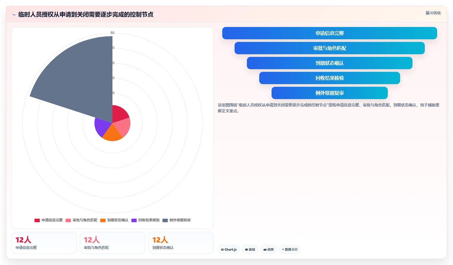Toggle the pink 审批与角色匹配 legend swatch

[68, 220]
